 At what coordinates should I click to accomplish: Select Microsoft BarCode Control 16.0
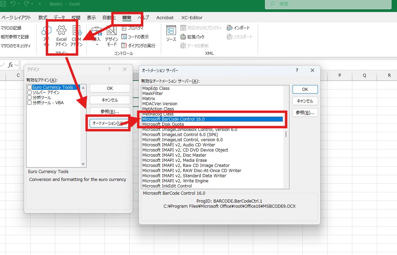[x=212, y=119]
